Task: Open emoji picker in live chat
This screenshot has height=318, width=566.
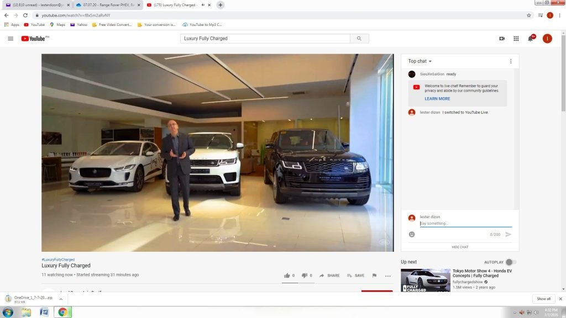Action: 412,235
